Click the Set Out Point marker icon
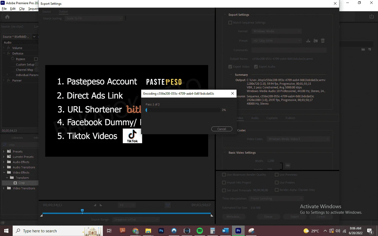 [x=101, y=205]
